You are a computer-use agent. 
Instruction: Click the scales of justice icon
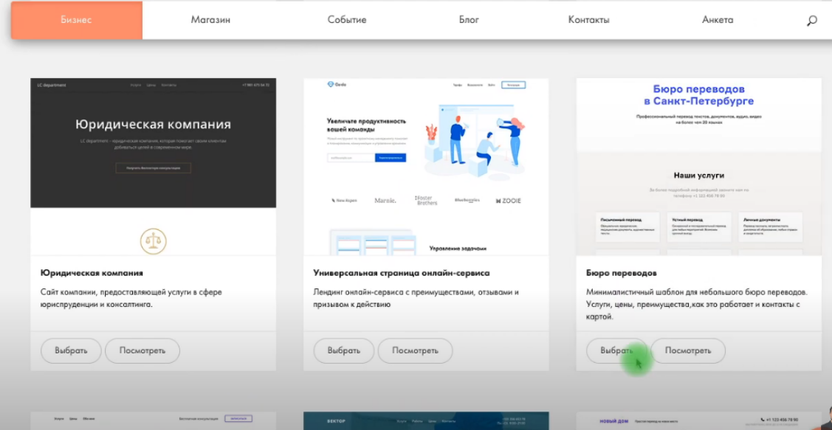tap(154, 241)
